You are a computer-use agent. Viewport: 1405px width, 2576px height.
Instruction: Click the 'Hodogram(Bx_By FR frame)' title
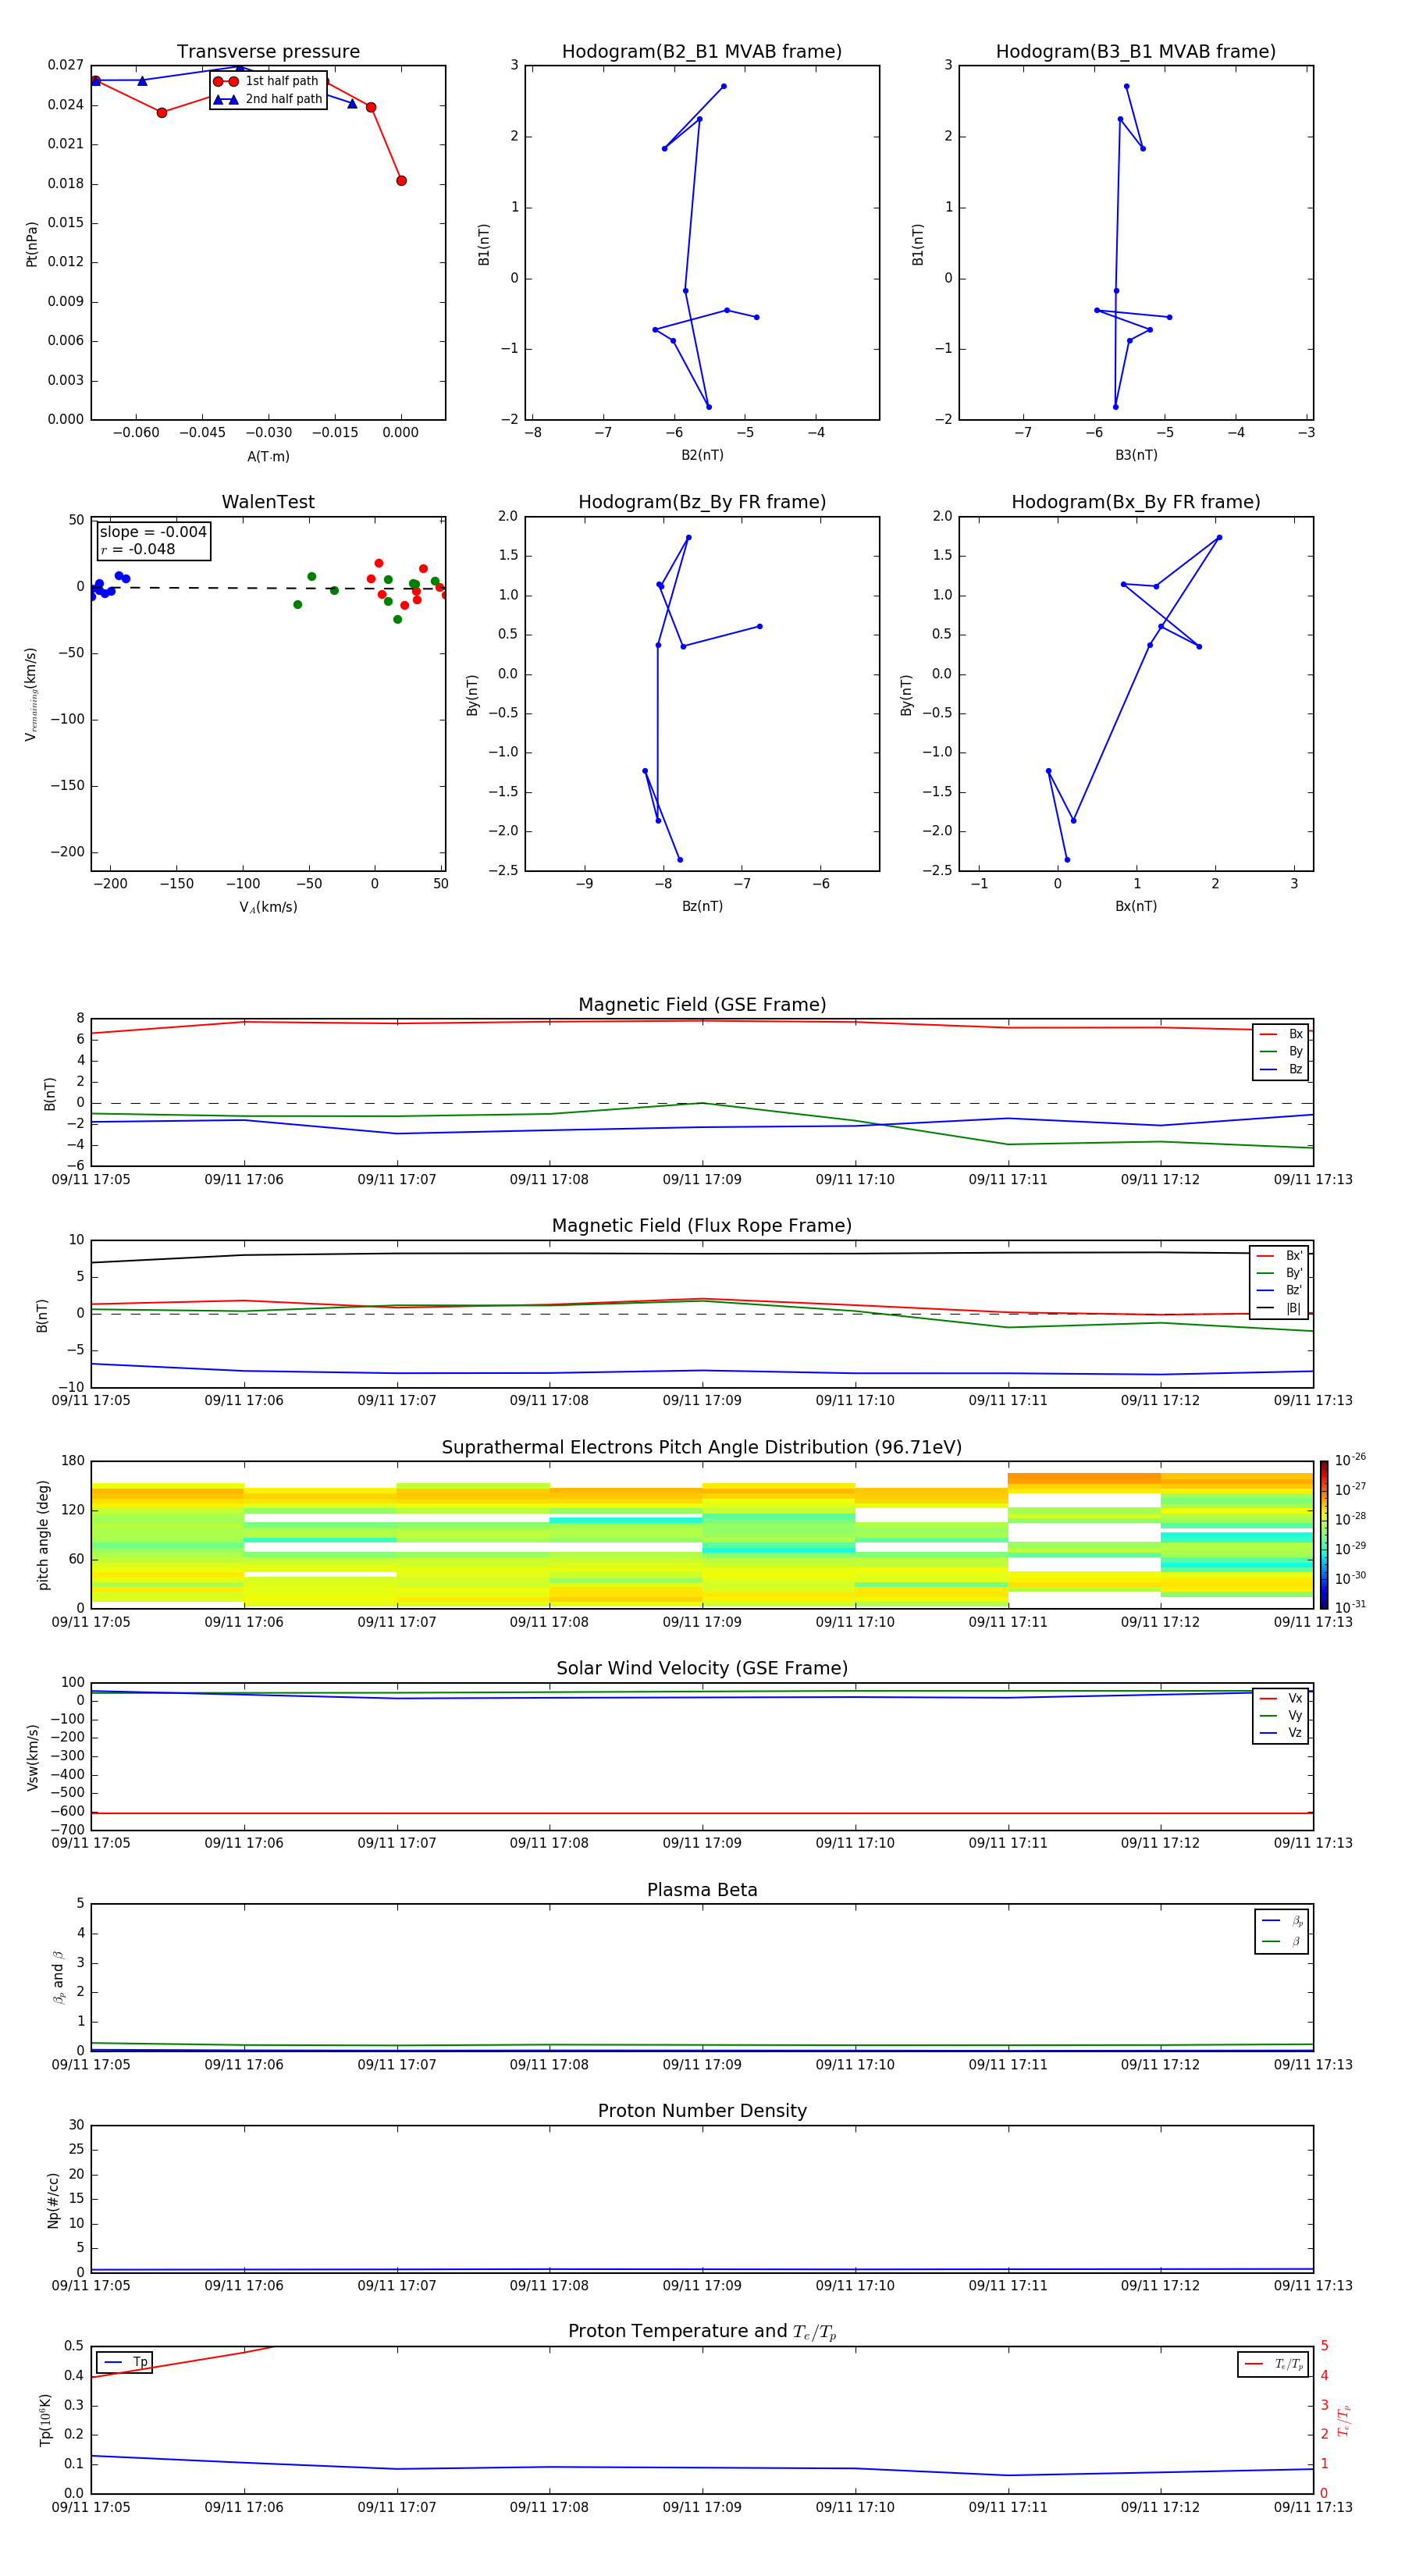pyautogui.click(x=1136, y=502)
